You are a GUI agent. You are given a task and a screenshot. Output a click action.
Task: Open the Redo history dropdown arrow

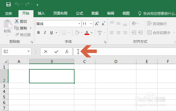32,4
